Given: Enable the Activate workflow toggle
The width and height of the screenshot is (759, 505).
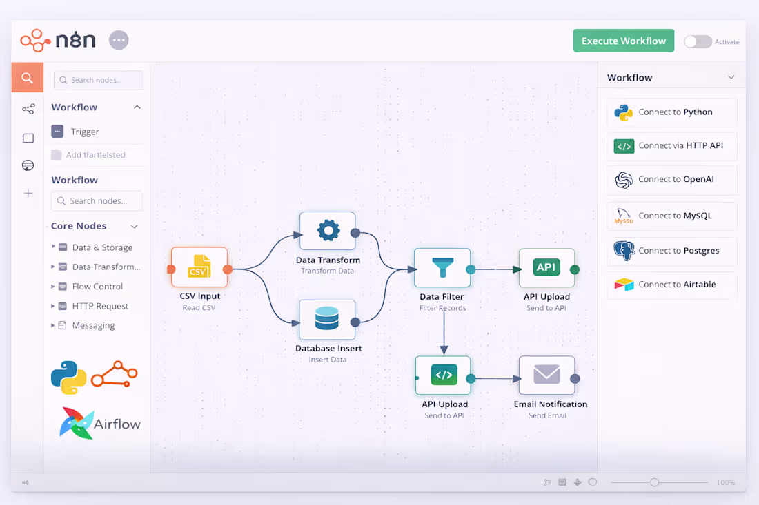Looking at the screenshot, I should pyautogui.click(x=697, y=41).
